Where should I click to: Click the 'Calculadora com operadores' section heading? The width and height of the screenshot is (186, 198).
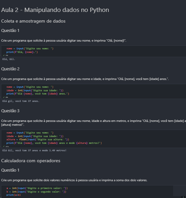tap(31, 161)
